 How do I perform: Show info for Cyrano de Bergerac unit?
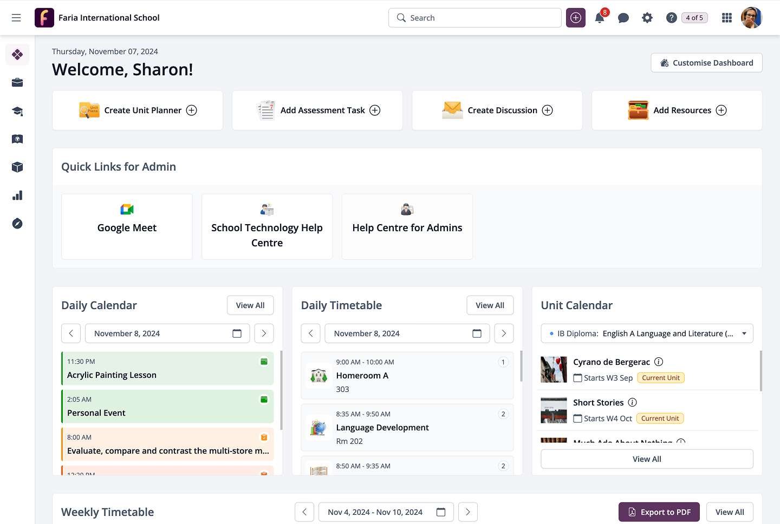click(x=659, y=362)
